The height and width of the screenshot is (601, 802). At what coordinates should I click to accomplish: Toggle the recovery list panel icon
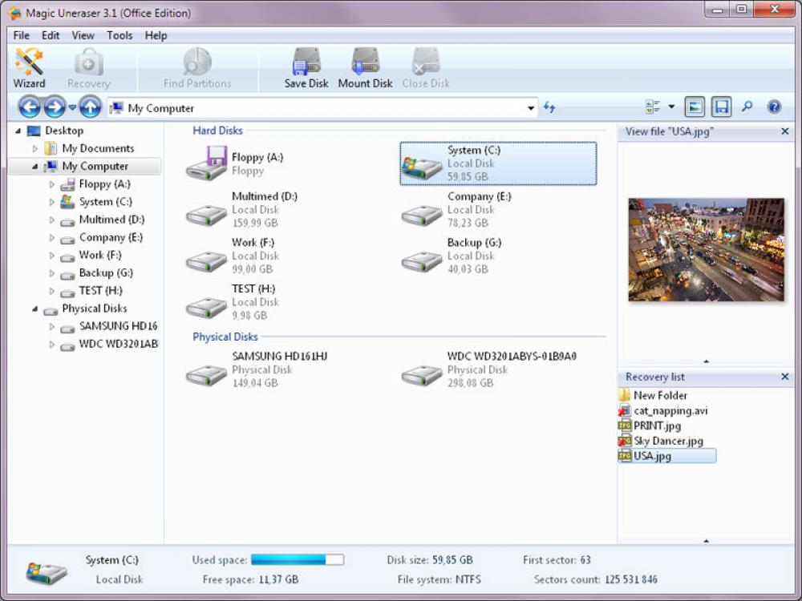pyautogui.click(x=719, y=106)
